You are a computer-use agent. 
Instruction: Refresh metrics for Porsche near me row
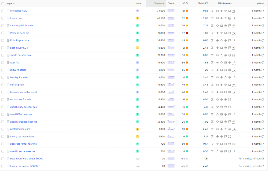[263, 33]
